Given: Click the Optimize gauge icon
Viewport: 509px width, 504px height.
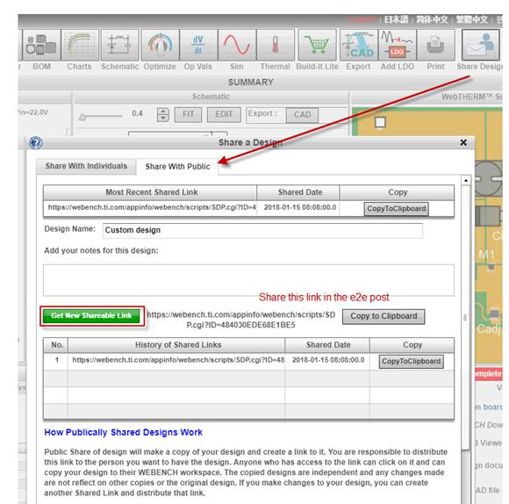Looking at the screenshot, I should coord(160,45).
